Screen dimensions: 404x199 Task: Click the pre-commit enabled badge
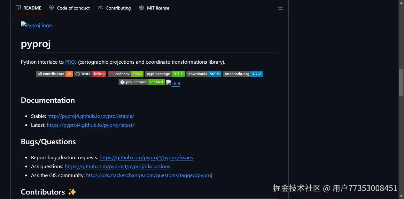click(142, 82)
